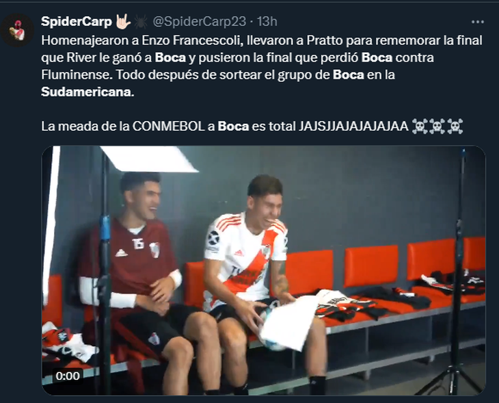Image resolution: width=499 pixels, height=403 pixels.
Task: Play the embedded locker room video
Action: [x=263, y=270]
